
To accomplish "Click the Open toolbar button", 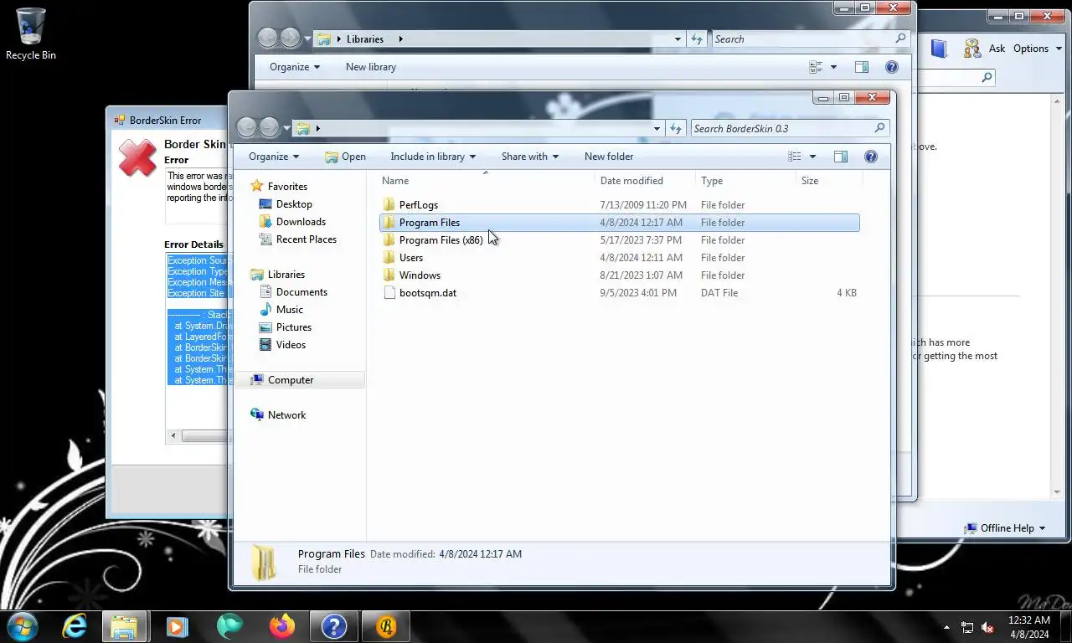I will pyautogui.click(x=345, y=157).
